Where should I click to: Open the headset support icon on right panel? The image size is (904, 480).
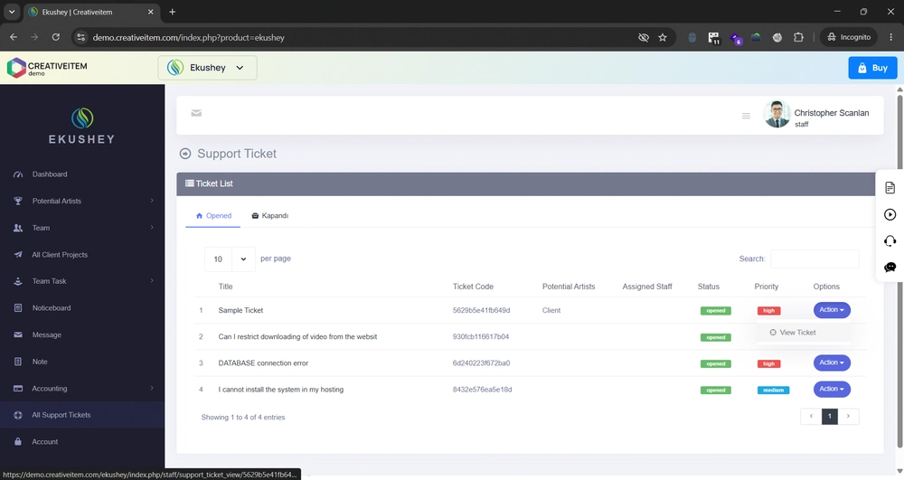coord(890,240)
